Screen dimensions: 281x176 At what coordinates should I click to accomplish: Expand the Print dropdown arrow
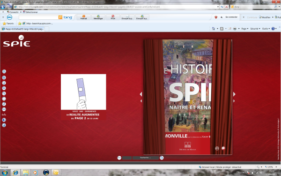pos(239,29)
